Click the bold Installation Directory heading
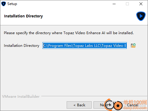 [24, 16]
